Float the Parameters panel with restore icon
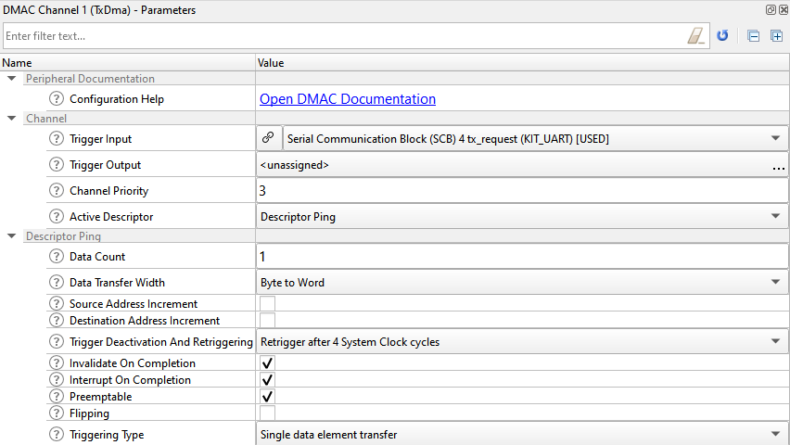 point(771,9)
